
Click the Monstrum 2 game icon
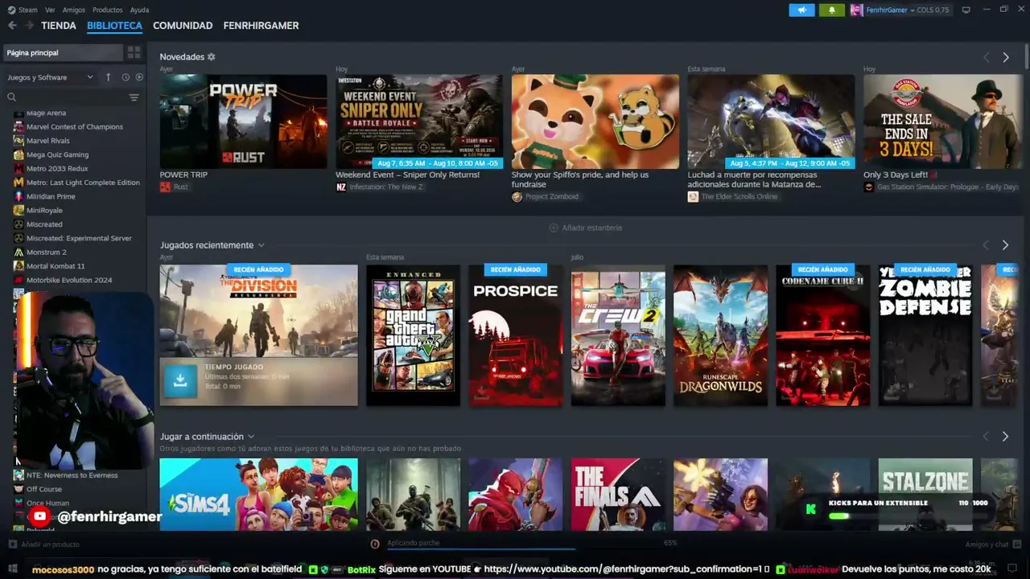point(19,253)
